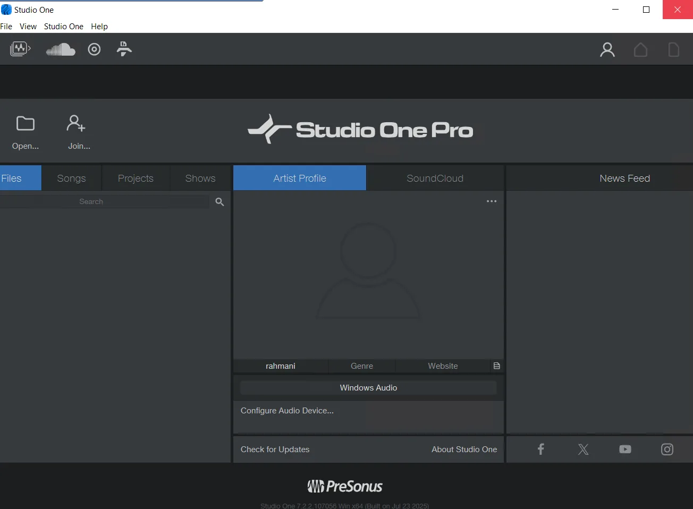Image resolution: width=693 pixels, height=509 pixels.
Task: Click the Join collaboration icon
Action: point(76,123)
